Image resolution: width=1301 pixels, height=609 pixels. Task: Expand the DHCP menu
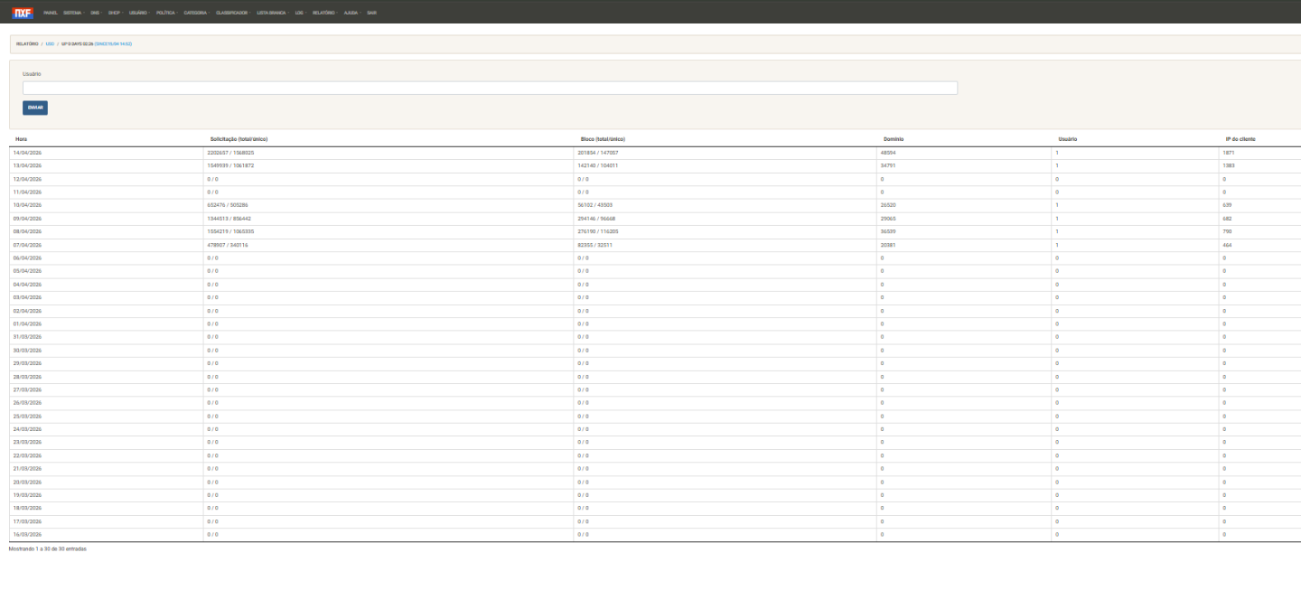pyautogui.click(x=114, y=14)
